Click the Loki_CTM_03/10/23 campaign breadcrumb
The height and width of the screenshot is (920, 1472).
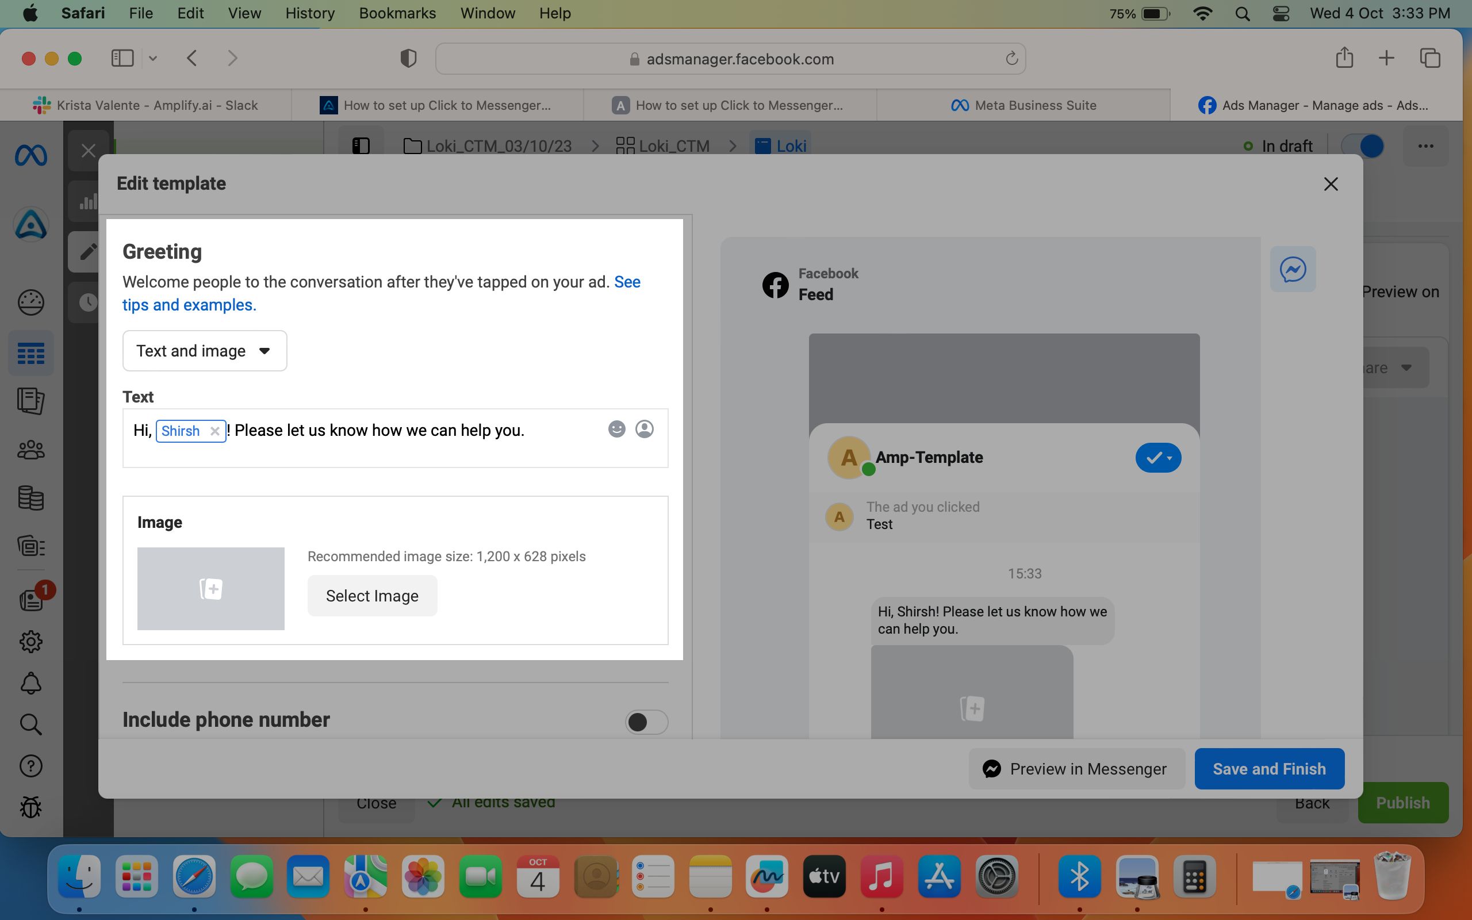click(488, 146)
